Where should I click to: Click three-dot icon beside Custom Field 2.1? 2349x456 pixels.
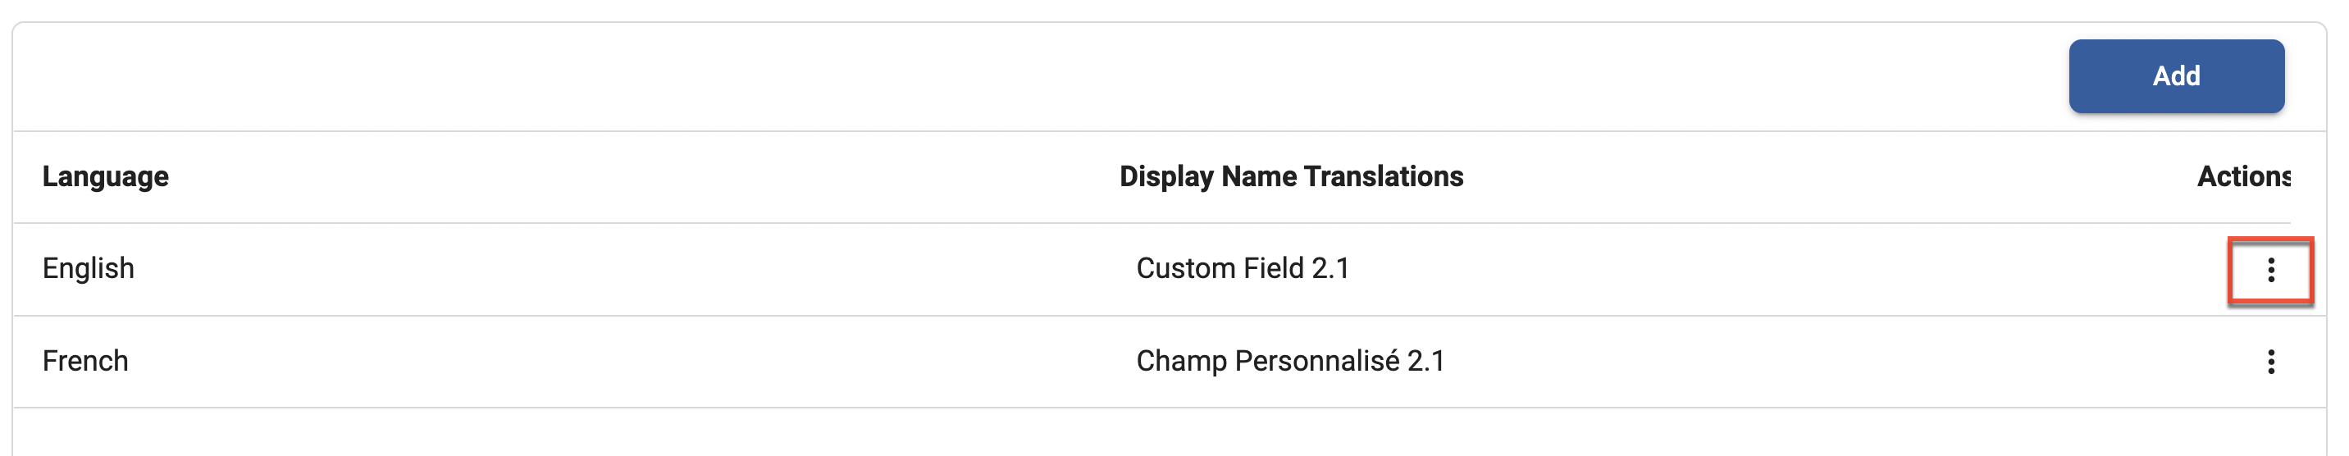click(x=2270, y=270)
